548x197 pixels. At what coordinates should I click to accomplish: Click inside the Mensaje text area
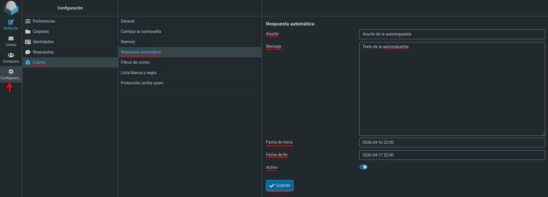coord(452,89)
